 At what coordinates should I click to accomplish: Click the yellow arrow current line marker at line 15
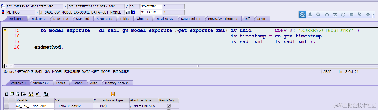[x=5, y=30]
